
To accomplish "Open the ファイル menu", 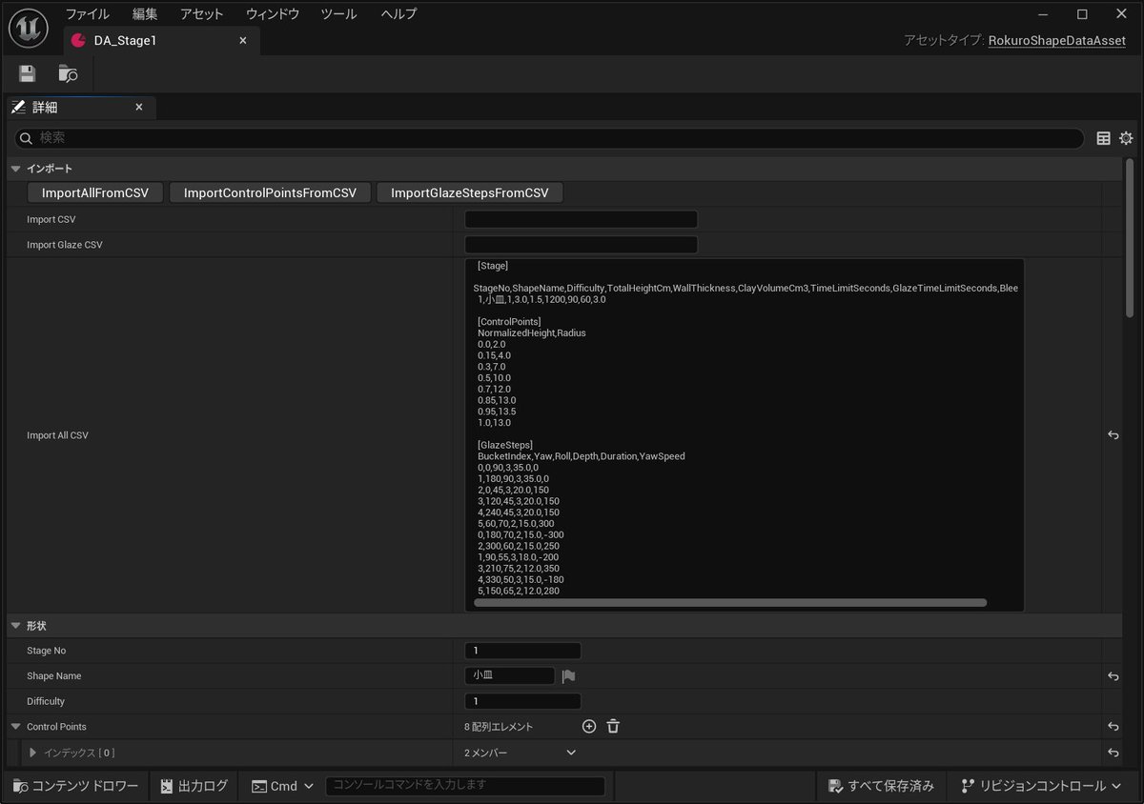I will click(x=87, y=14).
